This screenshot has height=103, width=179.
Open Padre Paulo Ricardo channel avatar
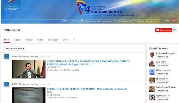152,89
